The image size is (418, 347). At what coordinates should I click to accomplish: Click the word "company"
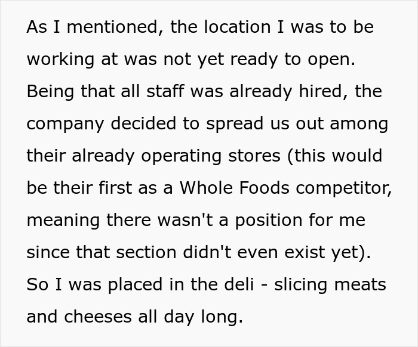[x=64, y=125]
